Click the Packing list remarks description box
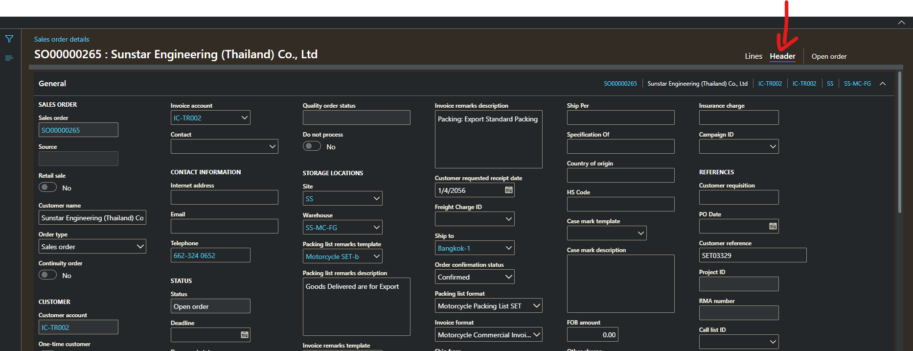The image size is (913, 351). (x=356, y=306)
